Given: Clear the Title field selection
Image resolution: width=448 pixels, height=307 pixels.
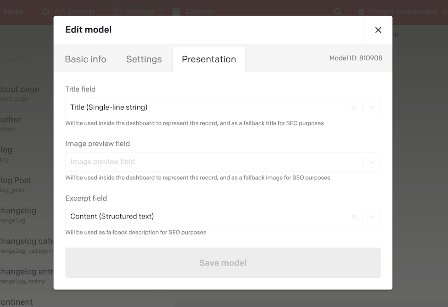Looking at the screenshot, I should pyautogui.click(x=354, y=107).
